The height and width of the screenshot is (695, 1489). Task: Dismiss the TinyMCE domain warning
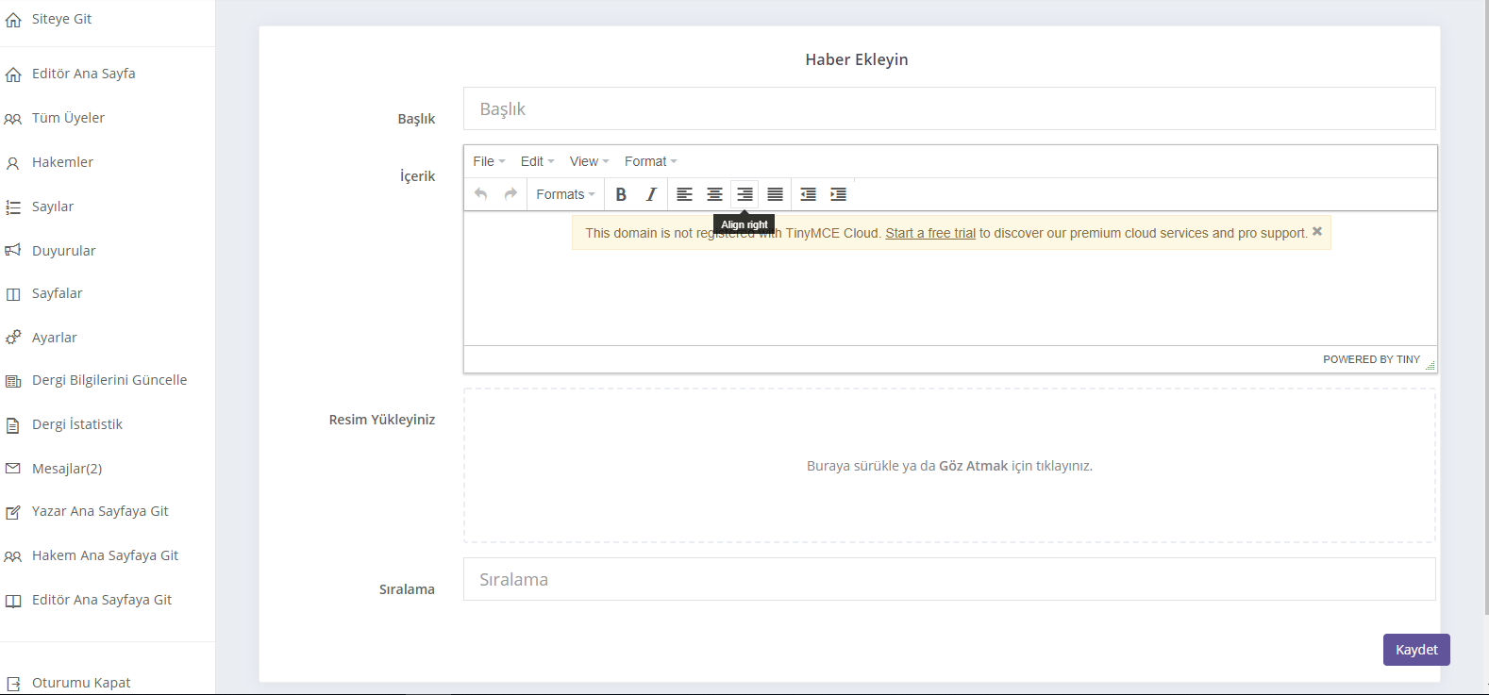click(1317, 231)
